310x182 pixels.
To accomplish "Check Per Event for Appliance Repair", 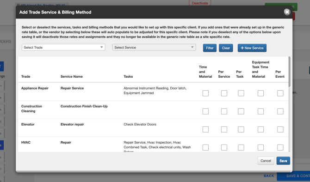I will (280, 93).
